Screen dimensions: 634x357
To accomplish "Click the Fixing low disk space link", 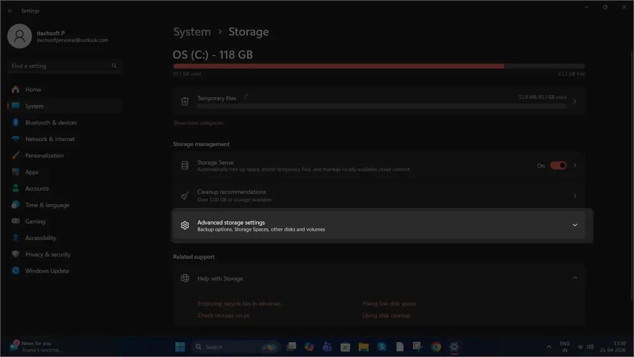I will pos(389,303).
